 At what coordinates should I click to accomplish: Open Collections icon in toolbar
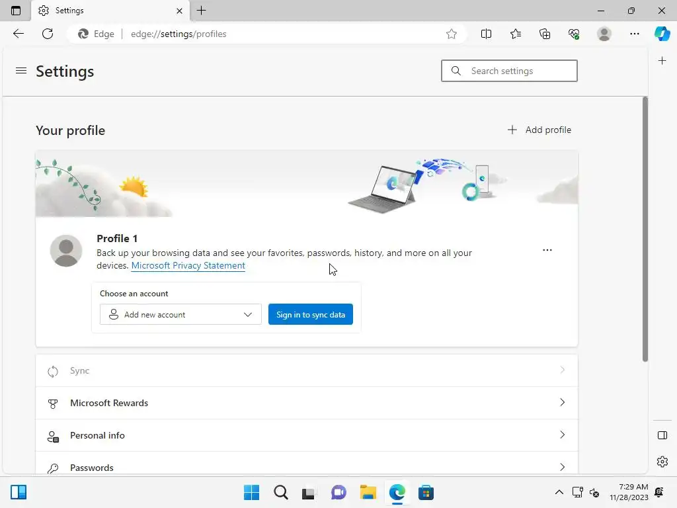tap(545, 34)
